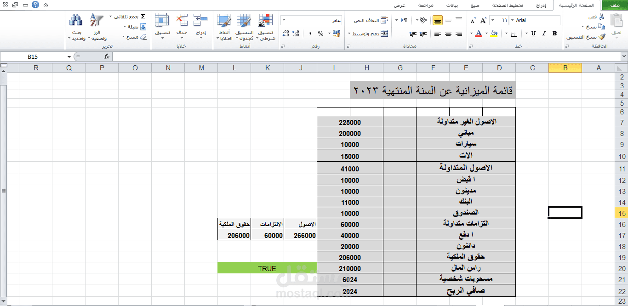Viewport: 628px width, 306px height.
Task: Toggle Italic formatting
Action: [544, 34]
